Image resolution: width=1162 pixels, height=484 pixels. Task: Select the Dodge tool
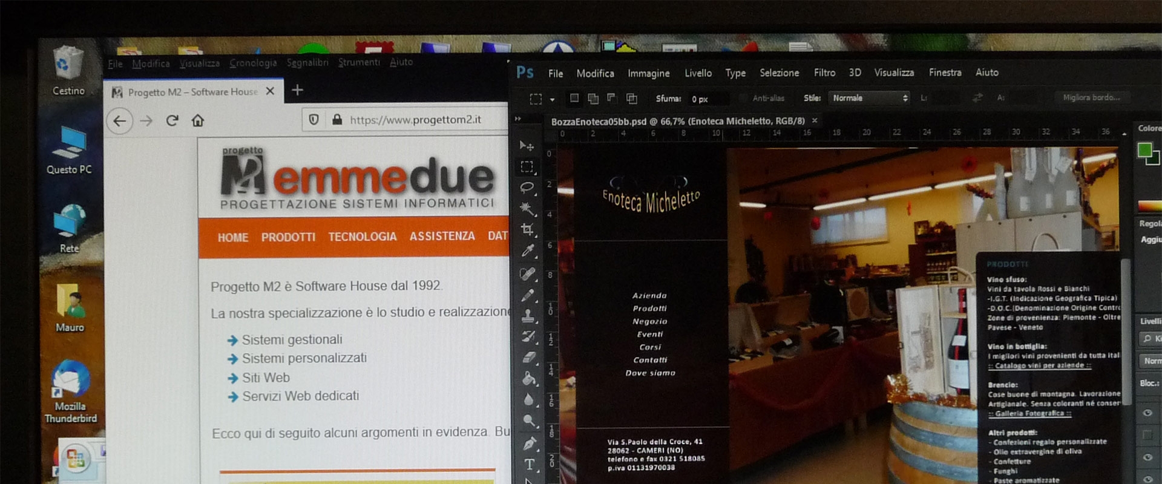[x=529, y=421]
